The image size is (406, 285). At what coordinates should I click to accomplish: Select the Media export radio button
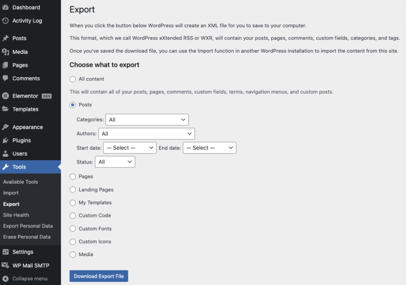(73, 255)
